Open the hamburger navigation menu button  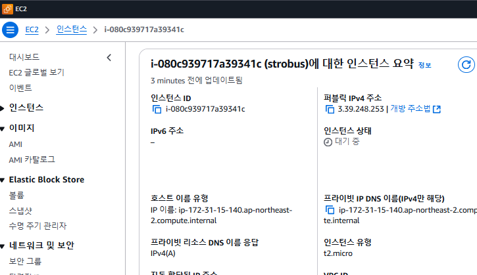[10, 30]
